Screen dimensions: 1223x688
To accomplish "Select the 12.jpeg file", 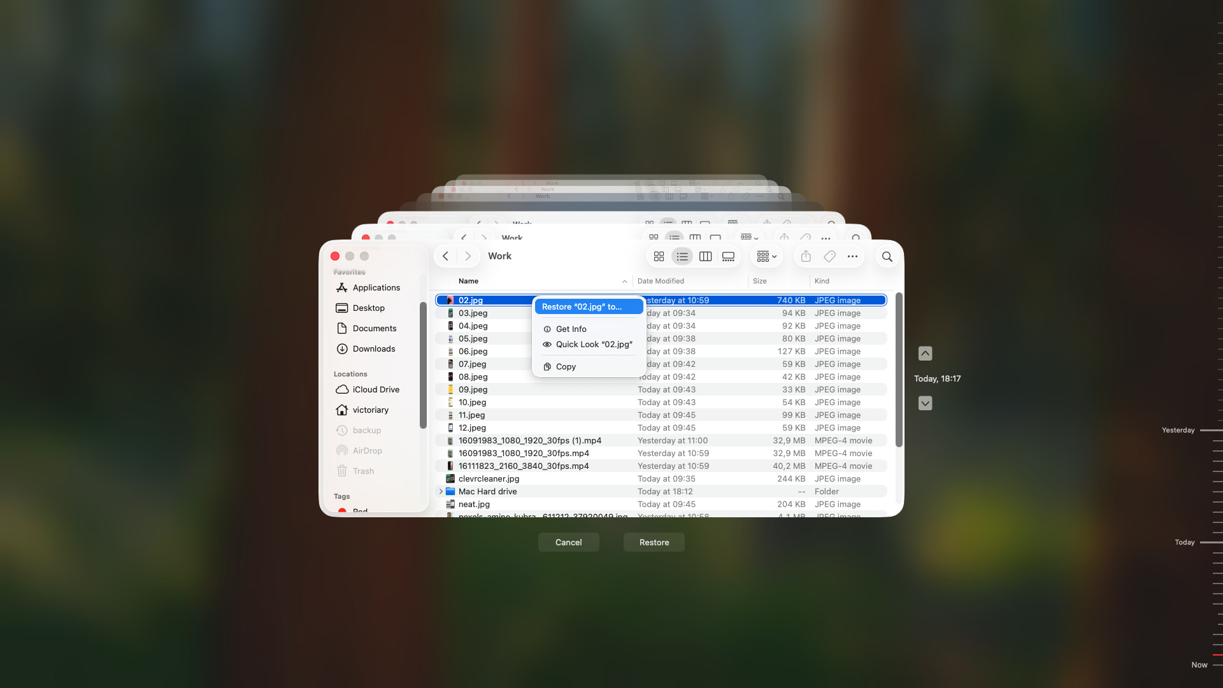I will (661, 427).
